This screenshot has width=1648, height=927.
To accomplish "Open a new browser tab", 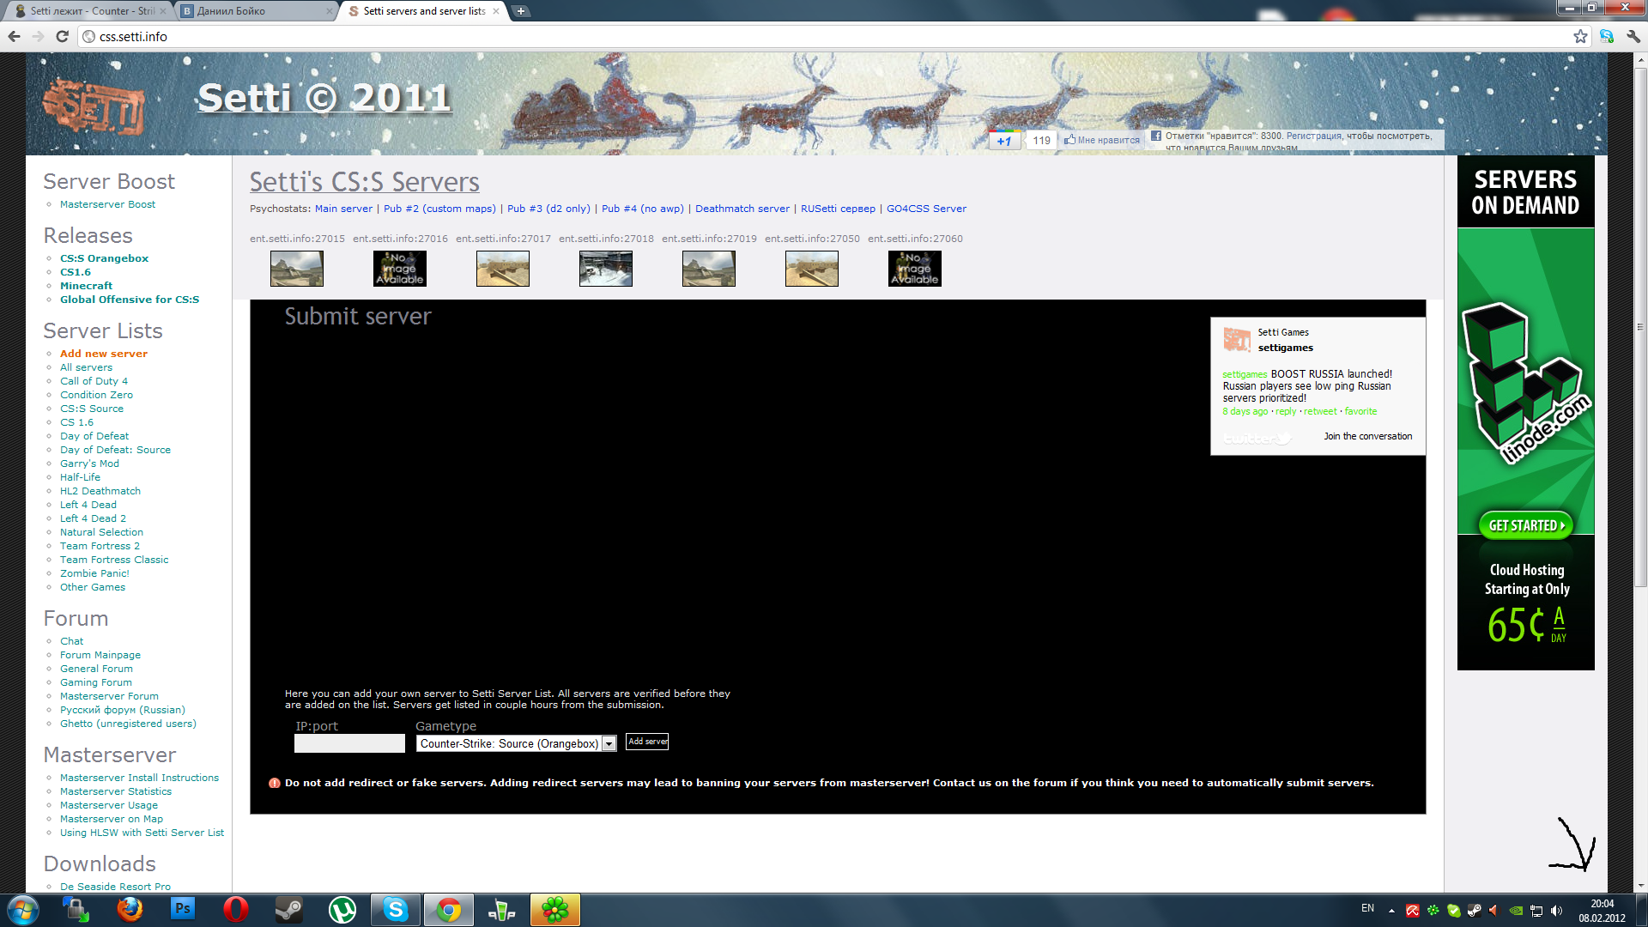I will 521,11.
